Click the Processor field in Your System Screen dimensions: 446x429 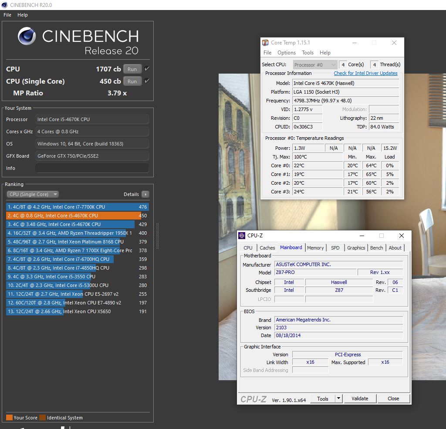tap(92, 119)
